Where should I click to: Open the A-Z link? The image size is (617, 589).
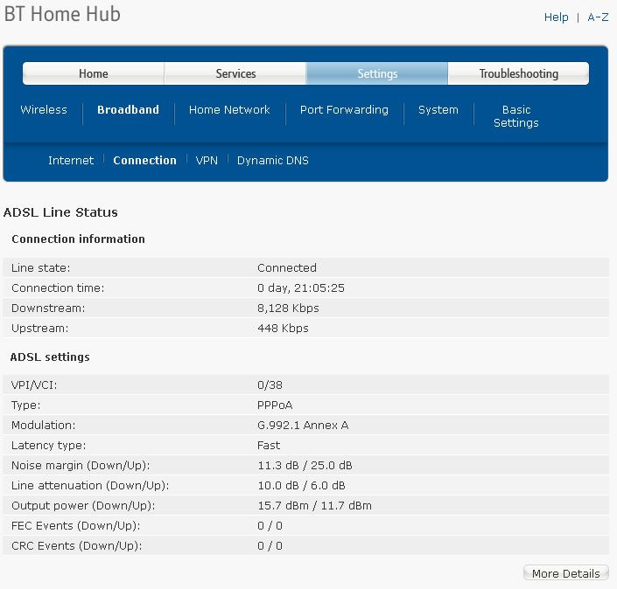[x=598, y=17]
